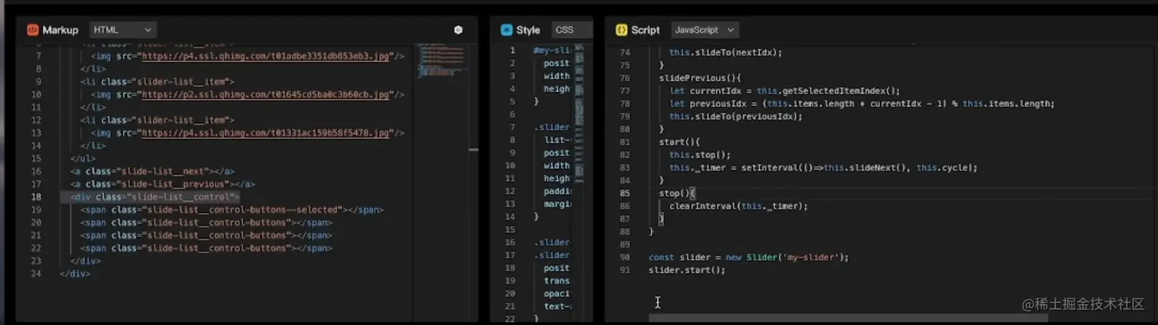Click the "slide-list__next" anchor line
The width and height of the screenshot is (1158, 325).
tap(152, 171)
